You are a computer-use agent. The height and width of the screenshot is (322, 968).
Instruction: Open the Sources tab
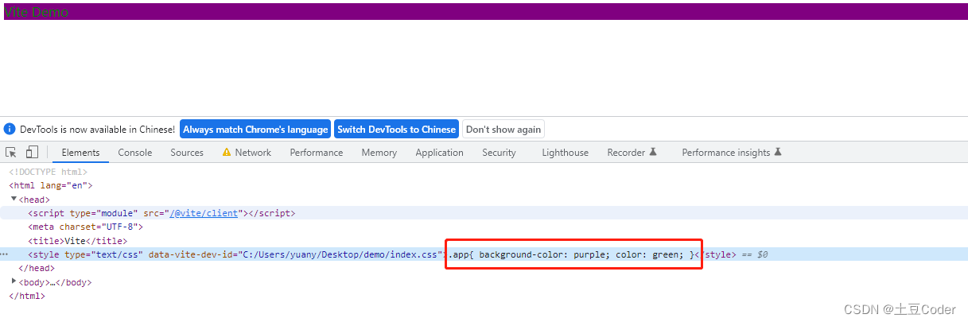tap(187, 153)
